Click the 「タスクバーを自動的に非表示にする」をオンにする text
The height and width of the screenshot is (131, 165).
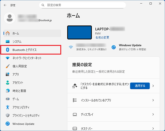coord(105,86)
